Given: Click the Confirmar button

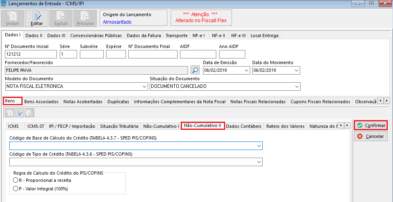Looking at the screenshot, I should click(x=371, y=125).
